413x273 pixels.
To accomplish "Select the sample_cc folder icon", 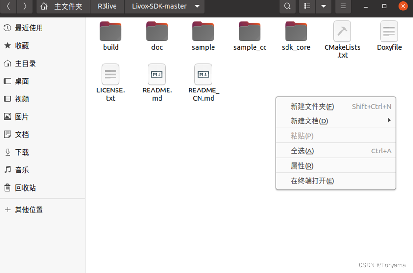I will tap(250, 31).
